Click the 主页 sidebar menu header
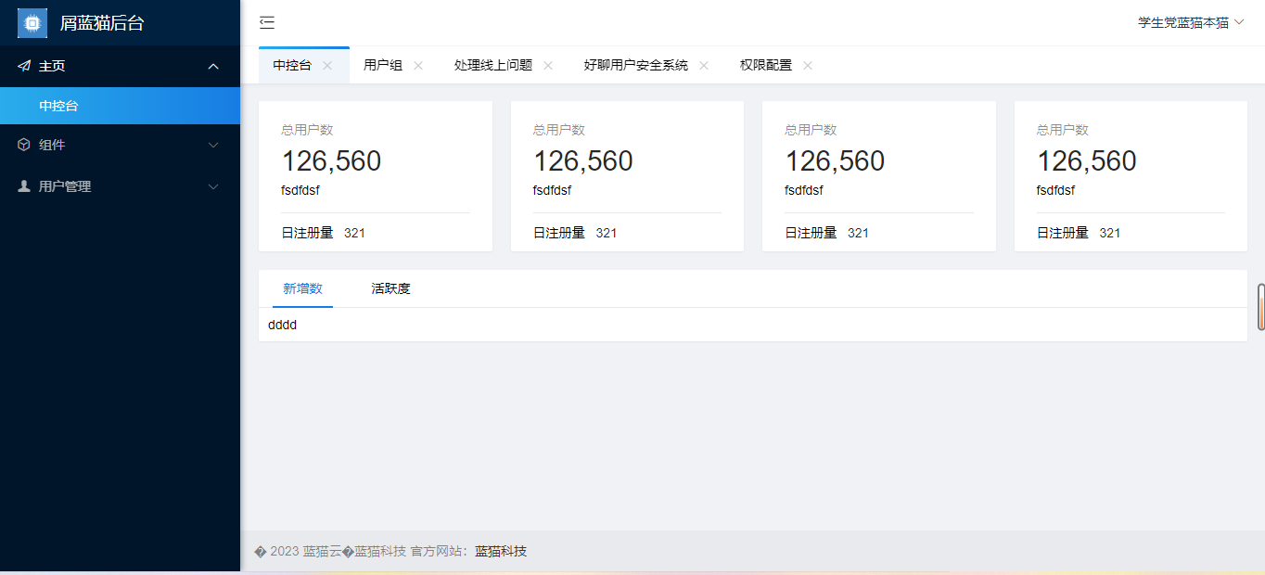This screenshot has height=575, width=1265. tap(121, 66)
